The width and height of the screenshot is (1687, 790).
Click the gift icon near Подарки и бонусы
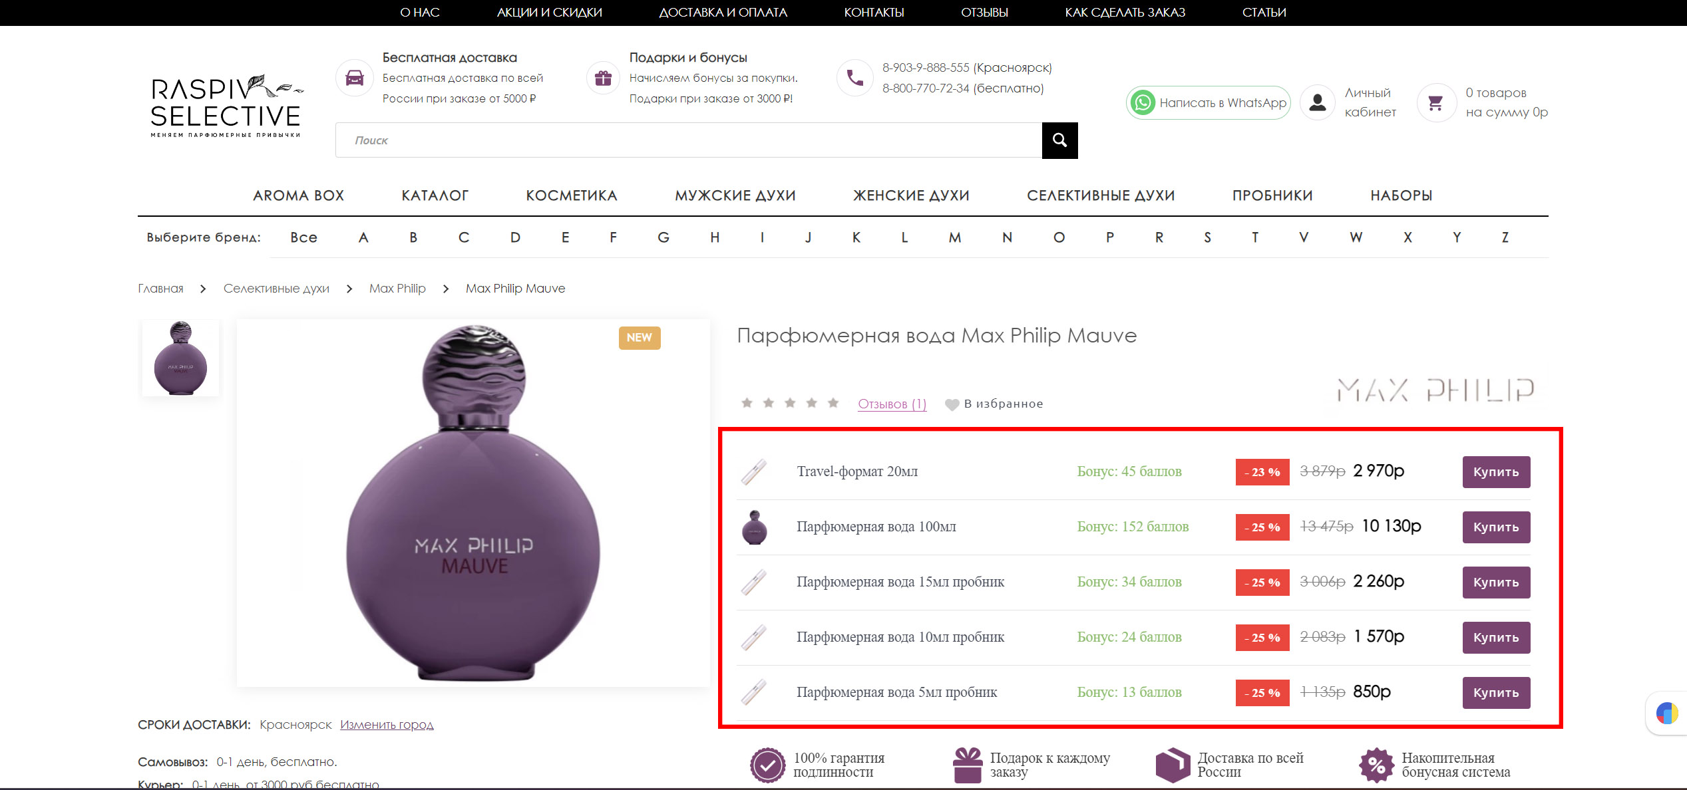coord(603,78)
